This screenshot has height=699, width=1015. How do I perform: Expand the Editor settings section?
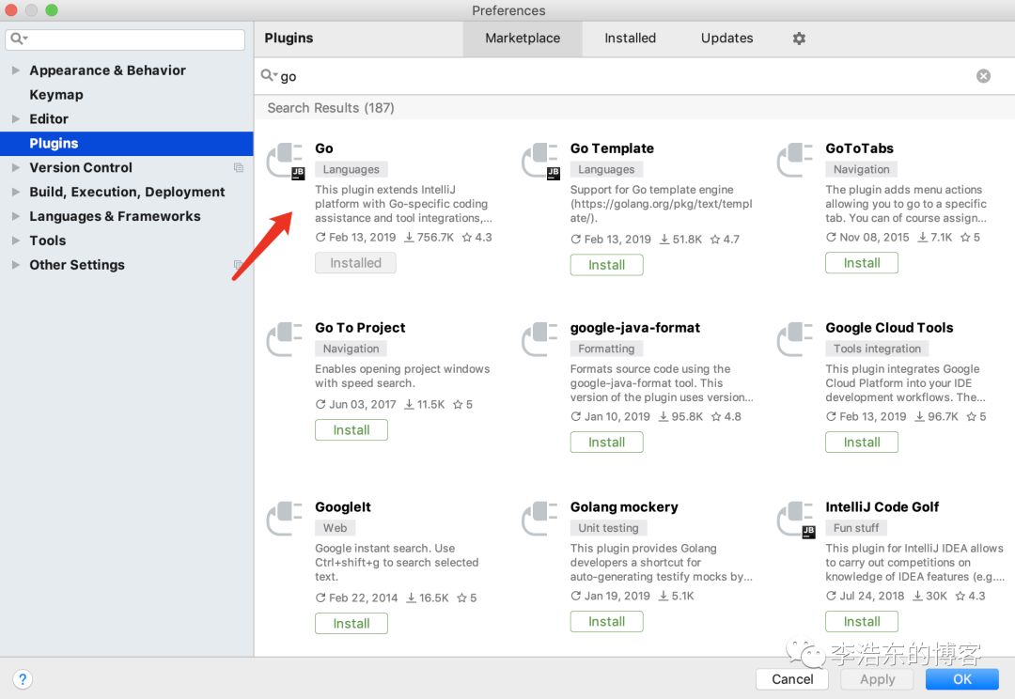(x=16, y=119)
